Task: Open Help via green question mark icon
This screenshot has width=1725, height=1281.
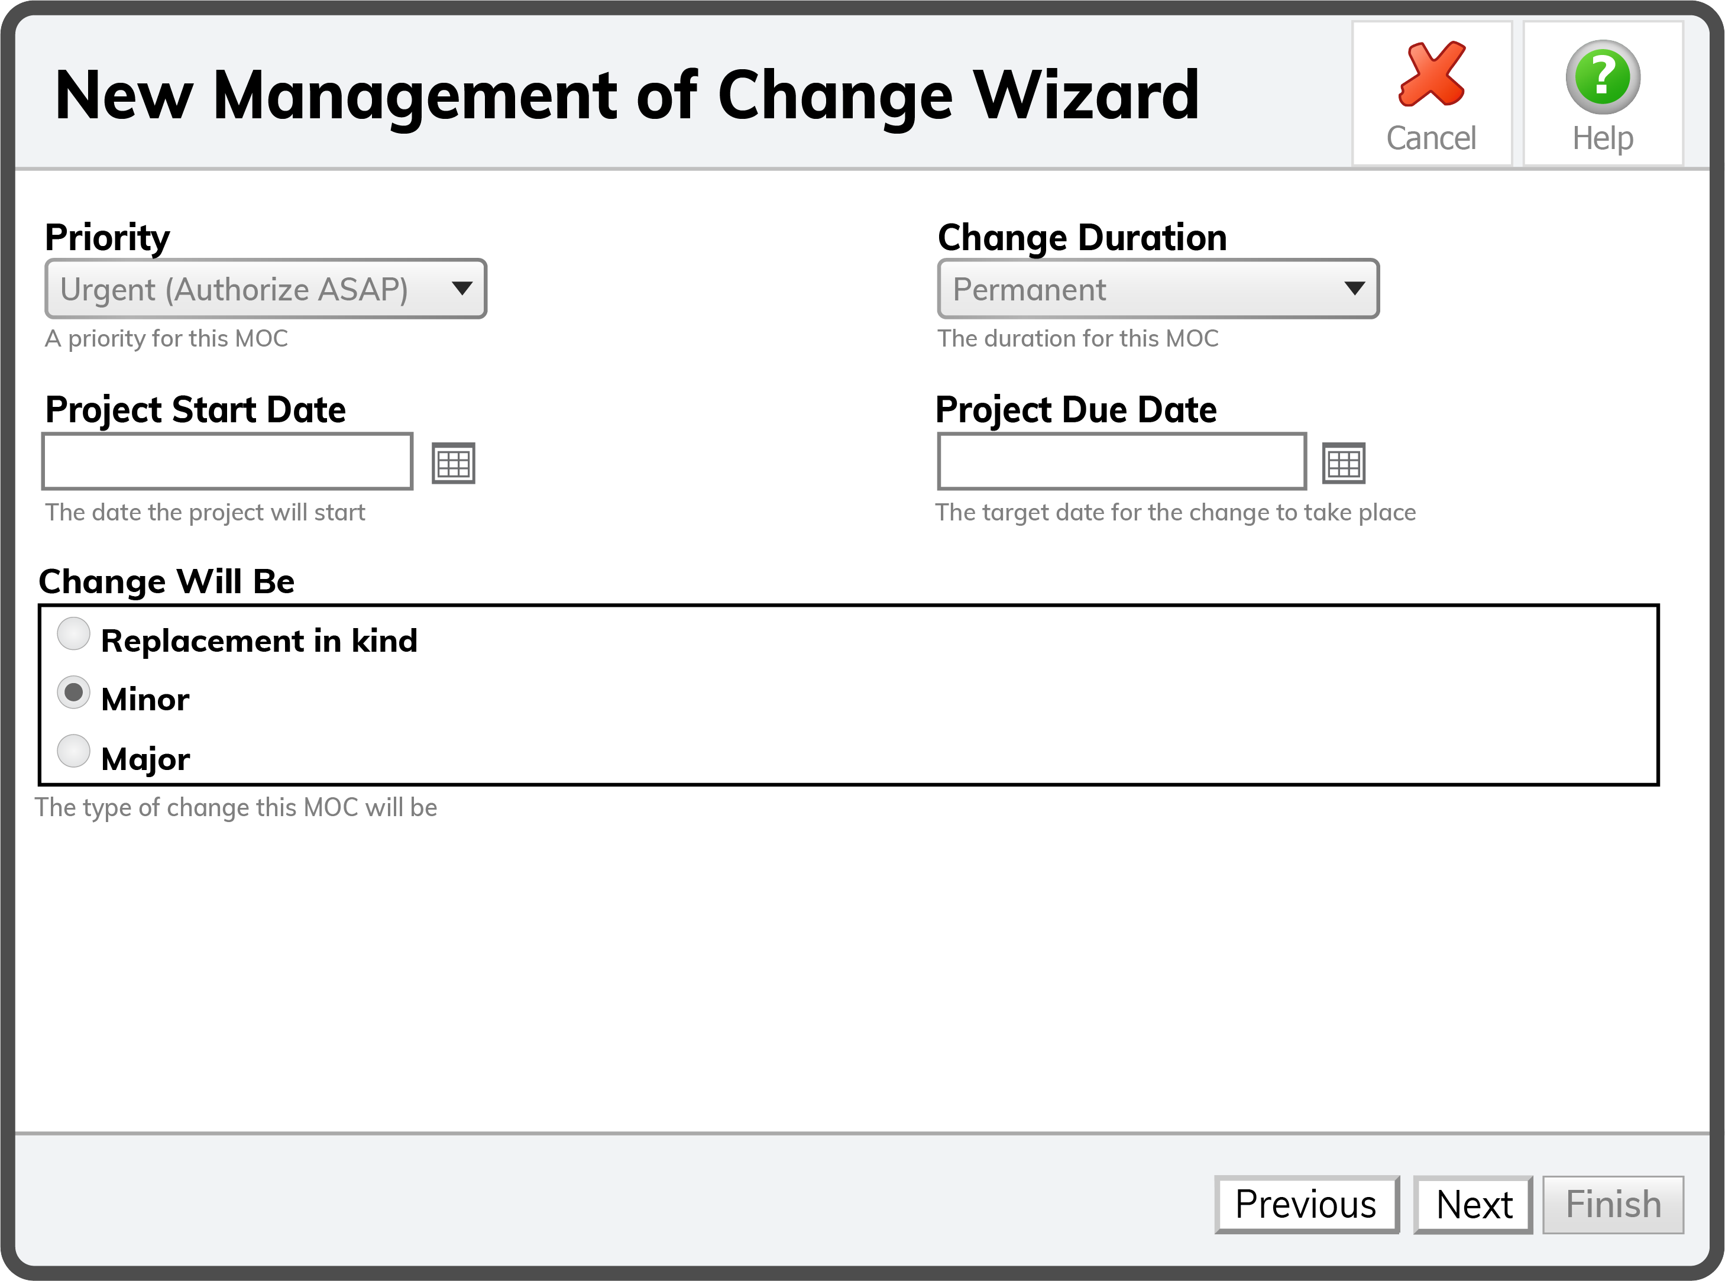Action: pyautogui.click(x=1603, y=77)
